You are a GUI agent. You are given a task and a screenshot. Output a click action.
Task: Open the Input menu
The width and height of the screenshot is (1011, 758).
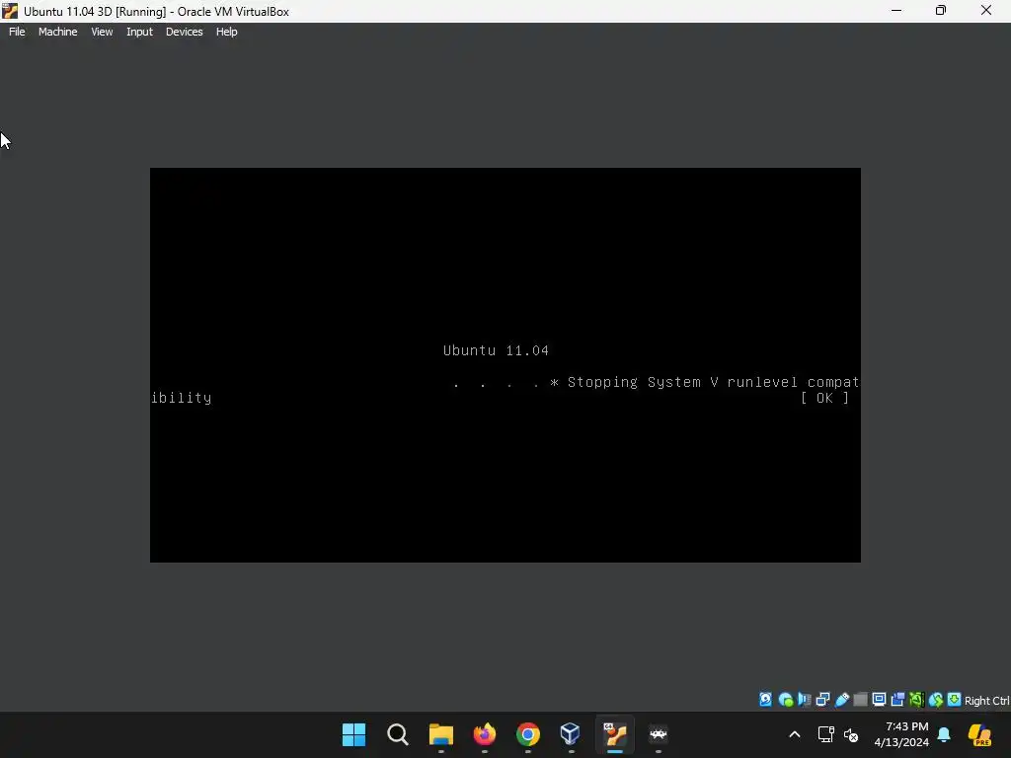click(139, 32)
